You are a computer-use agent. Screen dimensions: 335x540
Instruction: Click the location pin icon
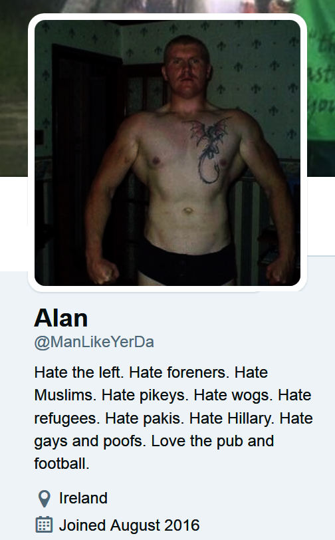[x=44, y=499]
